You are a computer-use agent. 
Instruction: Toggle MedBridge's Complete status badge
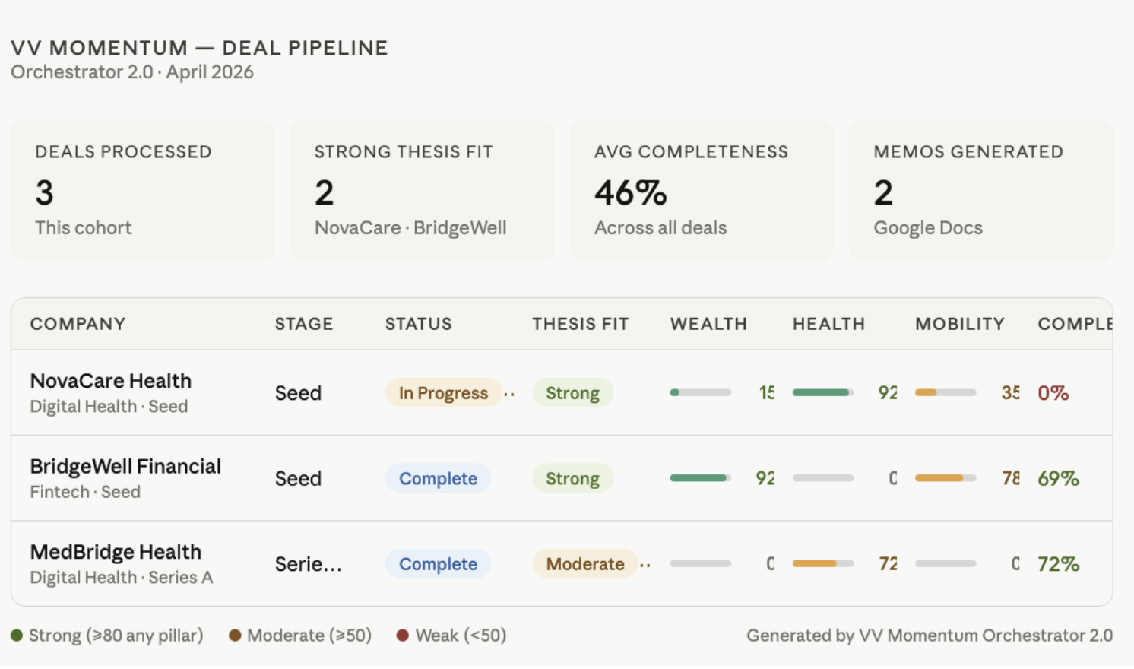click(438, 564)
